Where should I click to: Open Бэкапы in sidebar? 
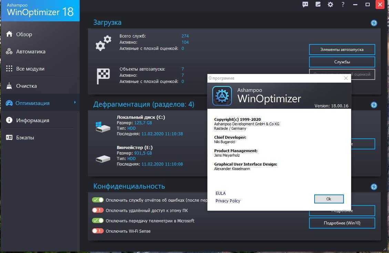tap(40, 138)
